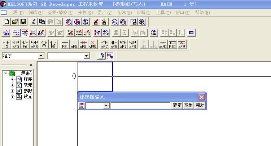Viewport: 271px width, 146px height.
Task: Toggle continuous input icon in ladder input dialog
Action: tap(82, 106)
